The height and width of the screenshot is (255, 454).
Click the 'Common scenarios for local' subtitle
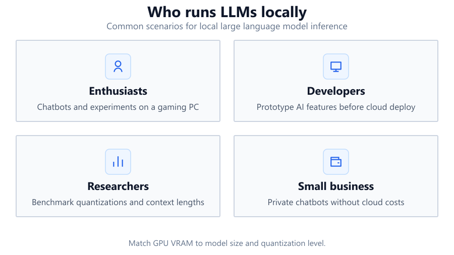click(227, 26)
